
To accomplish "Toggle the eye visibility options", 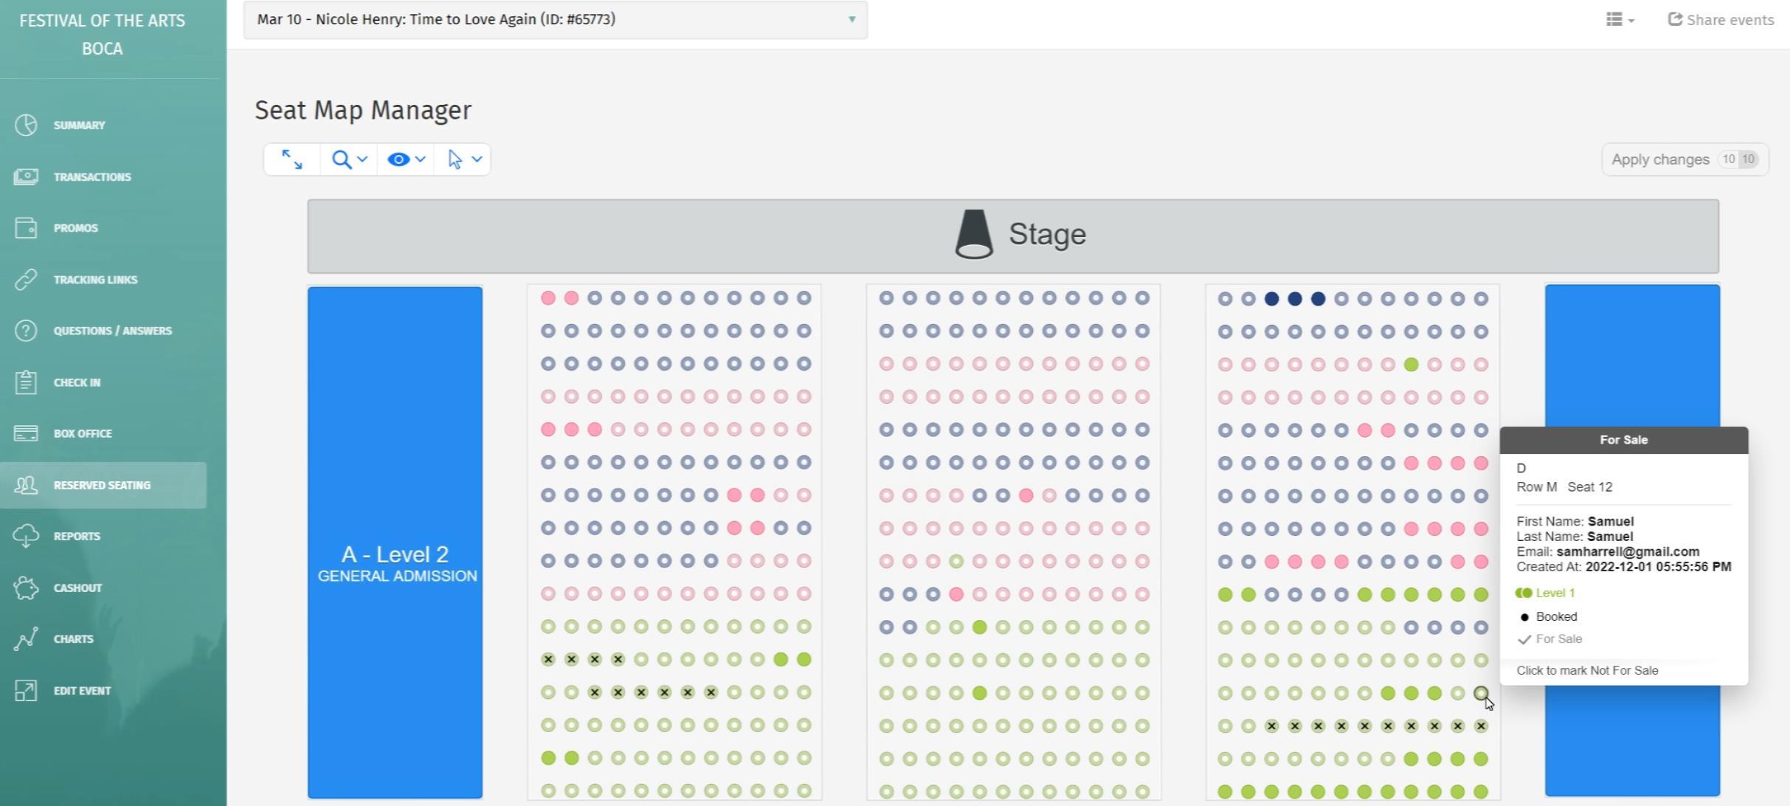I will coord(406,159).
